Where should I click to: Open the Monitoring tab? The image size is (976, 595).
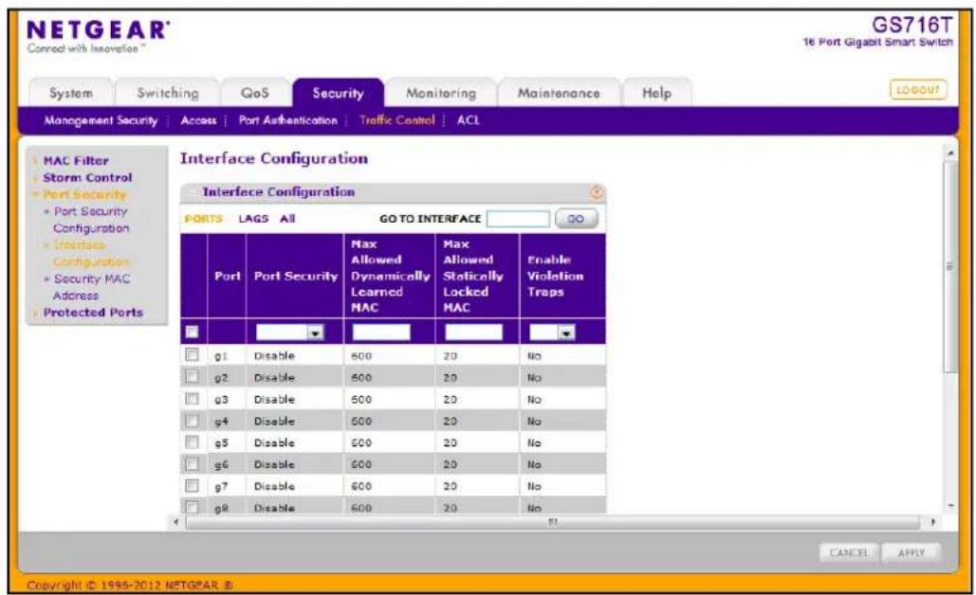coord(441,93)
